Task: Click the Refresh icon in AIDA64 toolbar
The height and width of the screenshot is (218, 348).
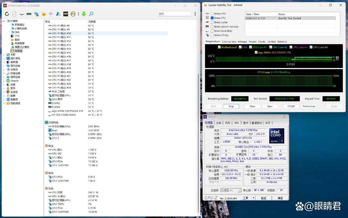Action: click(7, 14)
